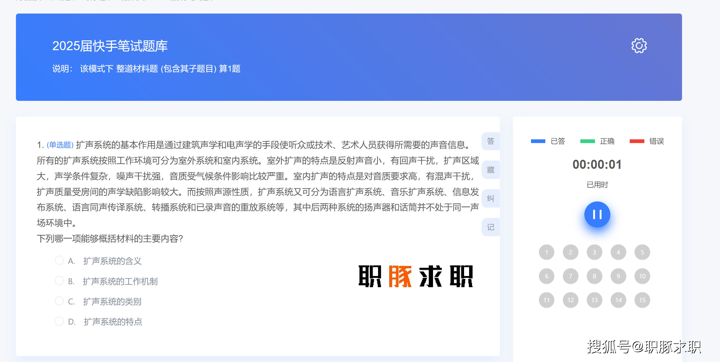The image size is (720, 362).
Task: Select option A 扩声系统的含义
Action: pyautogui.click(x=59, y=260)
